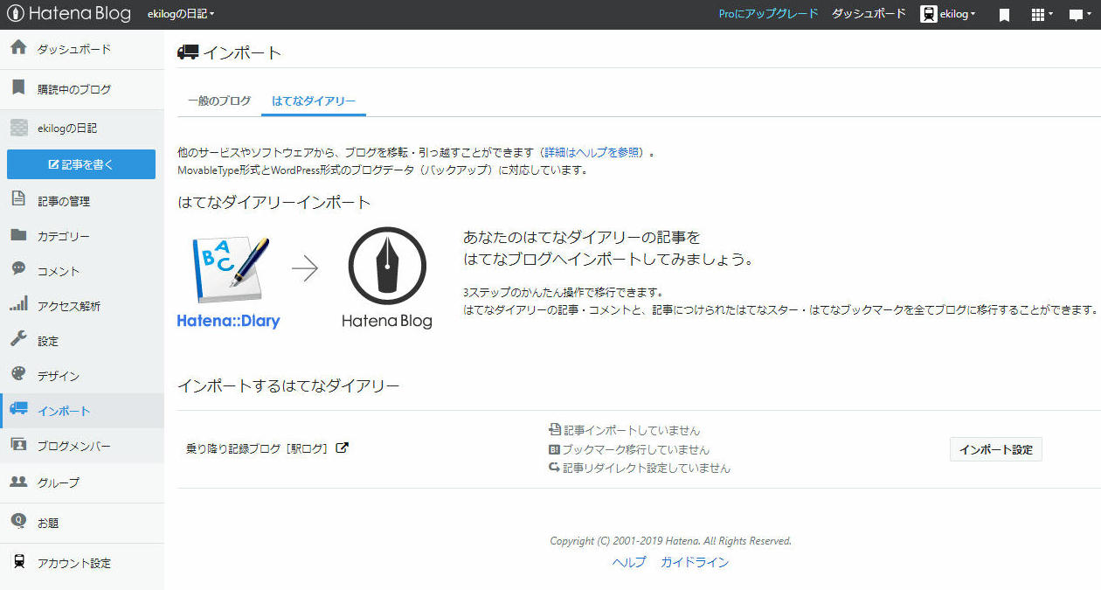Click the 記事を書く button
Image resolution: width=1101 pixels, height=590 pixels.
click(81, 164)
